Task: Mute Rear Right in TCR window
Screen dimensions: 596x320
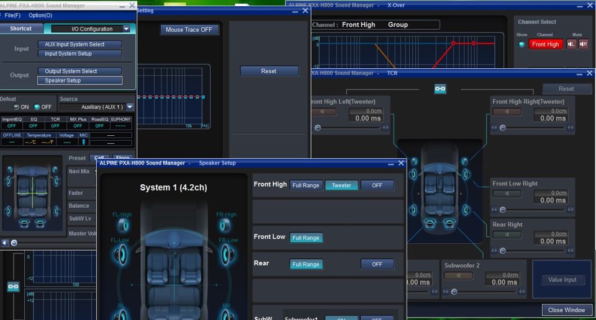Action: (x=507, y=234)
